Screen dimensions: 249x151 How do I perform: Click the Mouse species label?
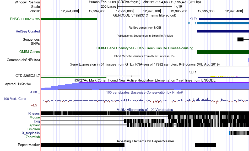coord(35,117)
